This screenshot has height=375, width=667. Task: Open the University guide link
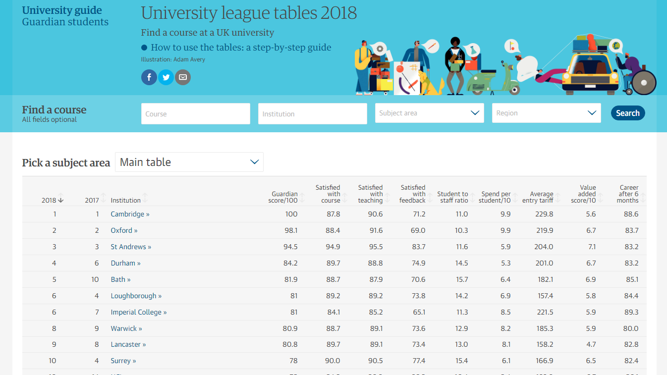click(62, 10)
